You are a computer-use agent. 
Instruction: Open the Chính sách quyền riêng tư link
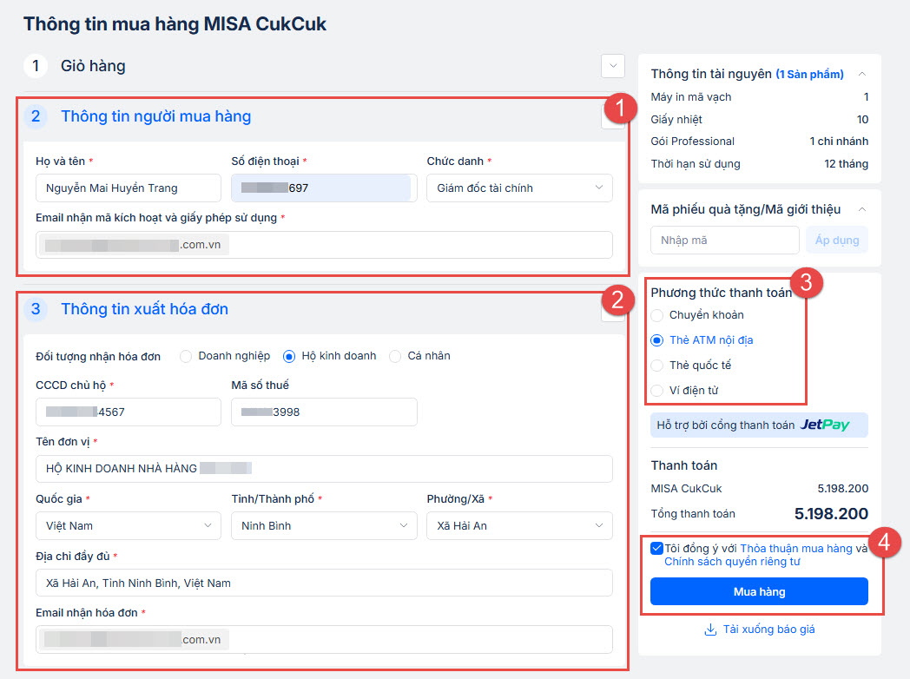tap(731, 562)
